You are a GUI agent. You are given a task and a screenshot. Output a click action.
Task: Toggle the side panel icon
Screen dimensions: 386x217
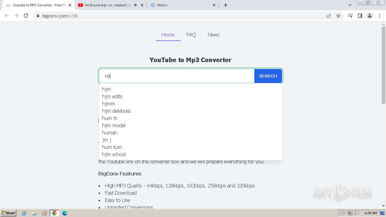(x=360, y=16)
